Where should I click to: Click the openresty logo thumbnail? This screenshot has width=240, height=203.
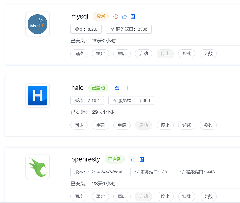(x=37, y=167)
